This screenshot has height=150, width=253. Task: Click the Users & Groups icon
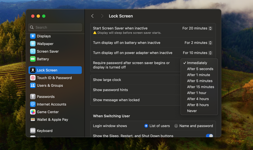tap(33, 85)
